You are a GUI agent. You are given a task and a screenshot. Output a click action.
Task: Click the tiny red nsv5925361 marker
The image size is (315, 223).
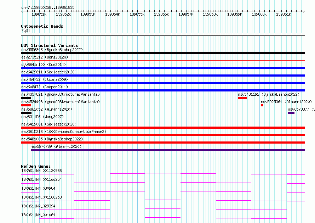point(262,105)
